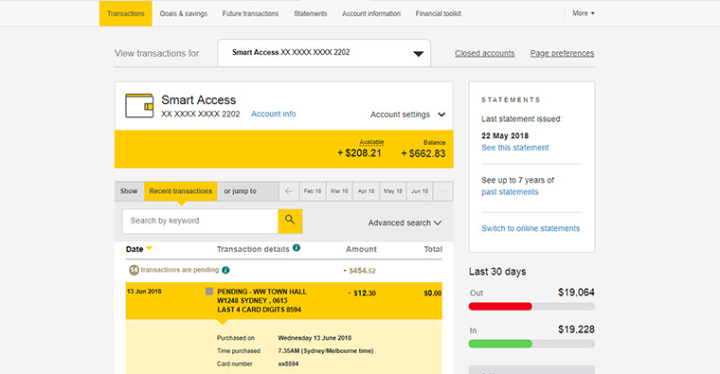Click Switch to online statements
Viewport: 720px width, 374px height.
point(531,228)
